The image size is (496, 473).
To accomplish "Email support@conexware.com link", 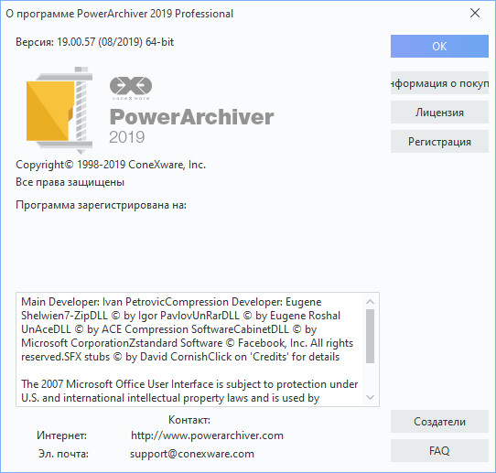I will 192,454.
